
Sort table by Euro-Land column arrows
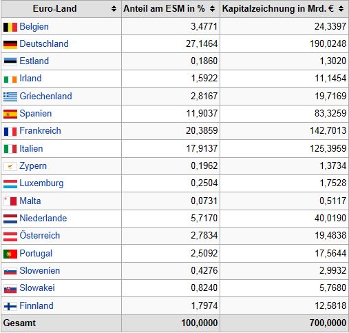pyautogui.click(x=114, y=9)
